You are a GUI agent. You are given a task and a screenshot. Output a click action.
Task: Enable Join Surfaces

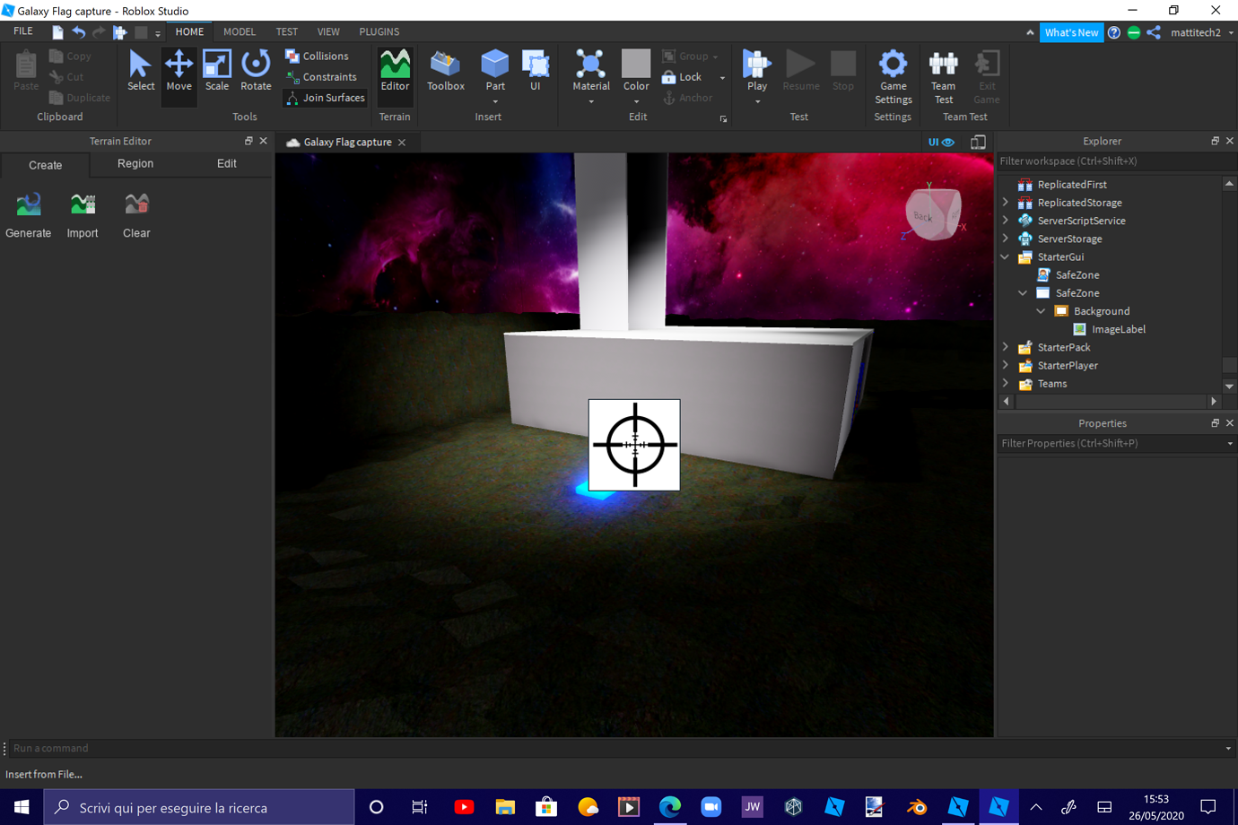[x=324, y=98]
